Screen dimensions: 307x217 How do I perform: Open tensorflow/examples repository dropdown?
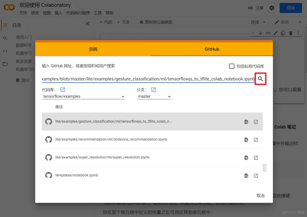click(83, 96)
